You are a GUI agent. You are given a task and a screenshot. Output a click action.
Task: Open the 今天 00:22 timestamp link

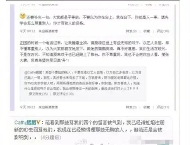pos(27,31)
